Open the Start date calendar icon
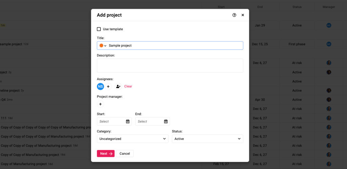The width and height of the screenshot is (347, 169). (128, 121)
